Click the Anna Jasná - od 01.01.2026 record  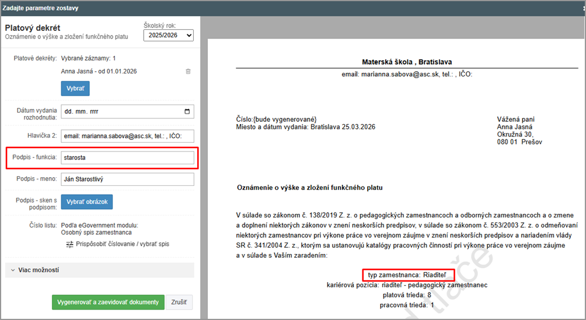pos(99,71)
